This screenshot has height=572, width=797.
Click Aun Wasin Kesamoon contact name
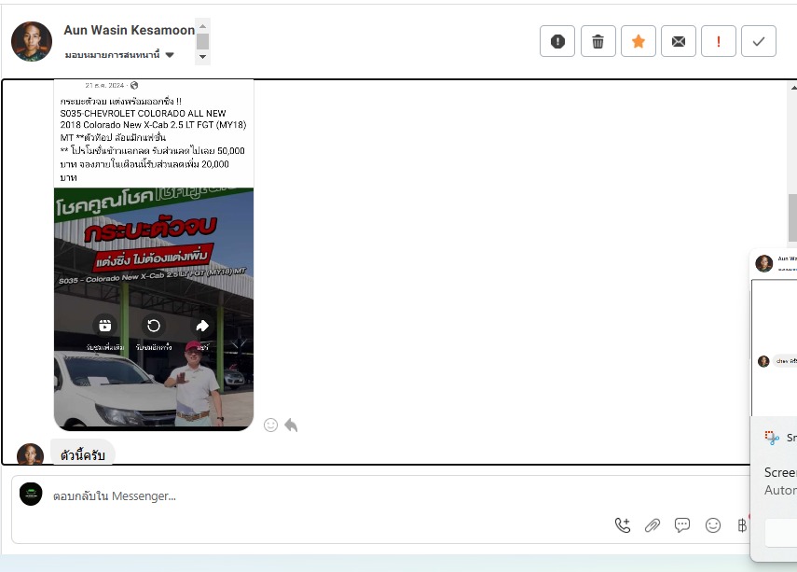tap(130, 30)
